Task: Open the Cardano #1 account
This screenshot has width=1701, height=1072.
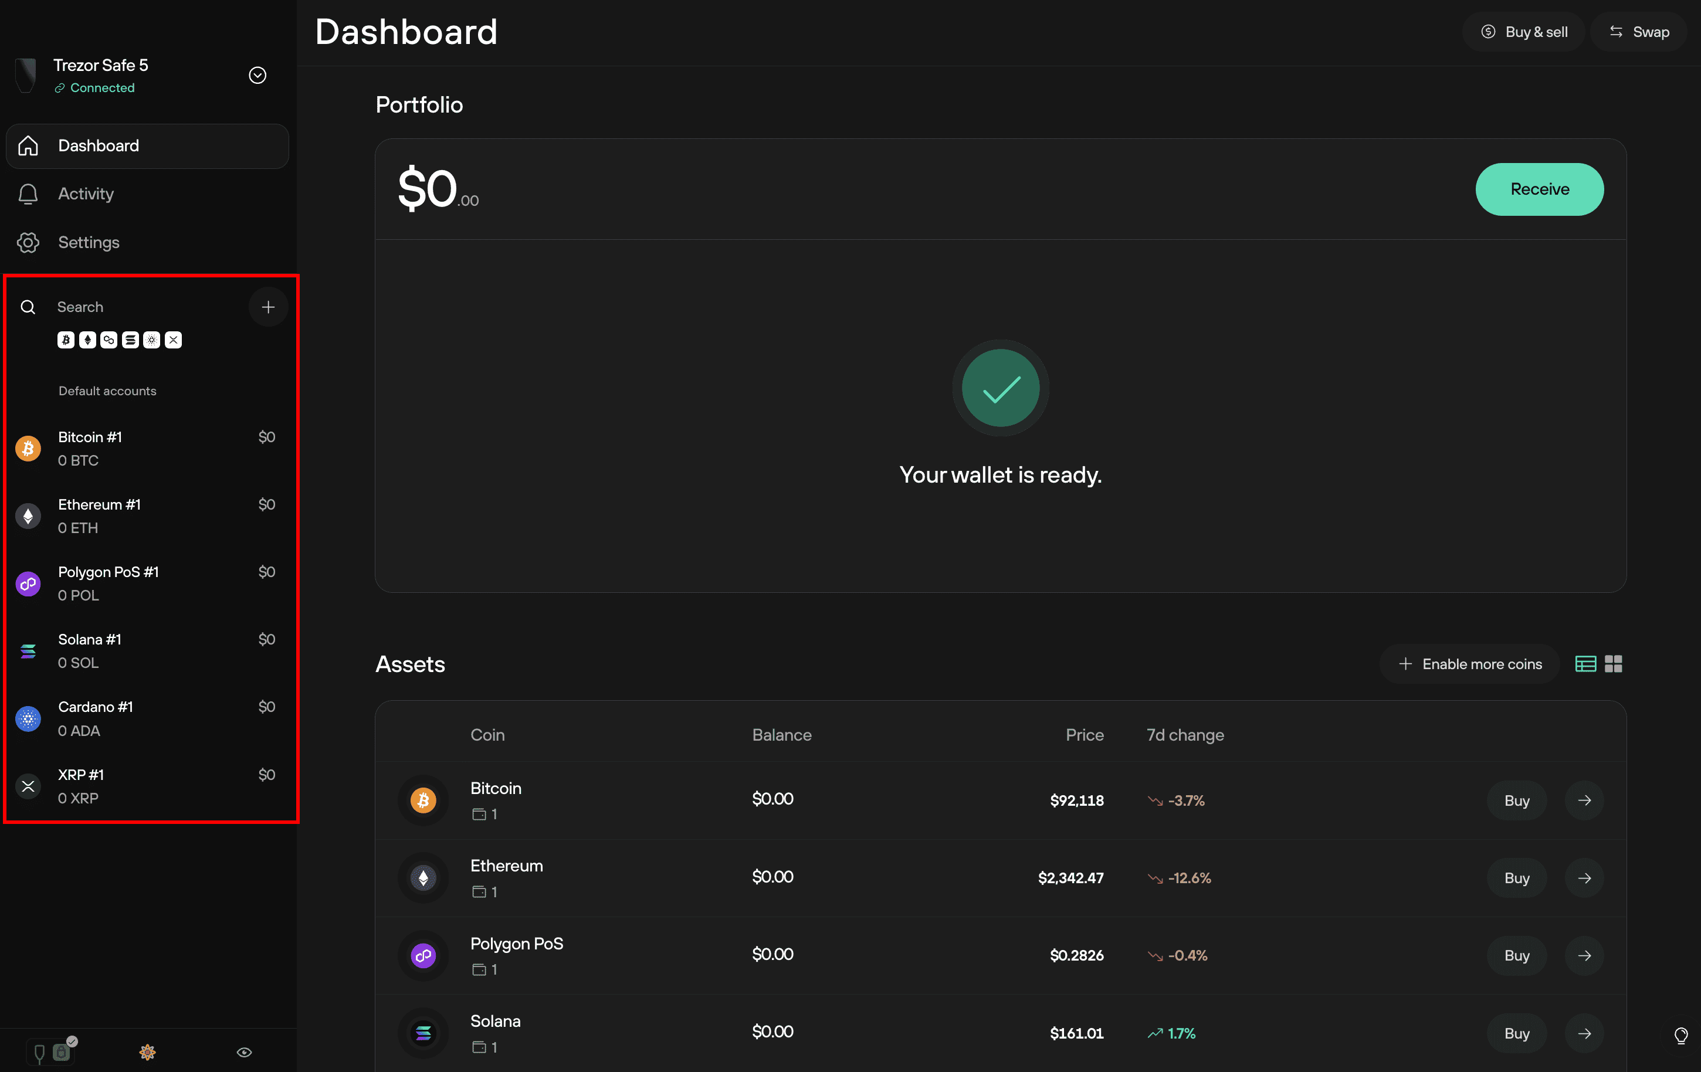Action: [147, 718]
